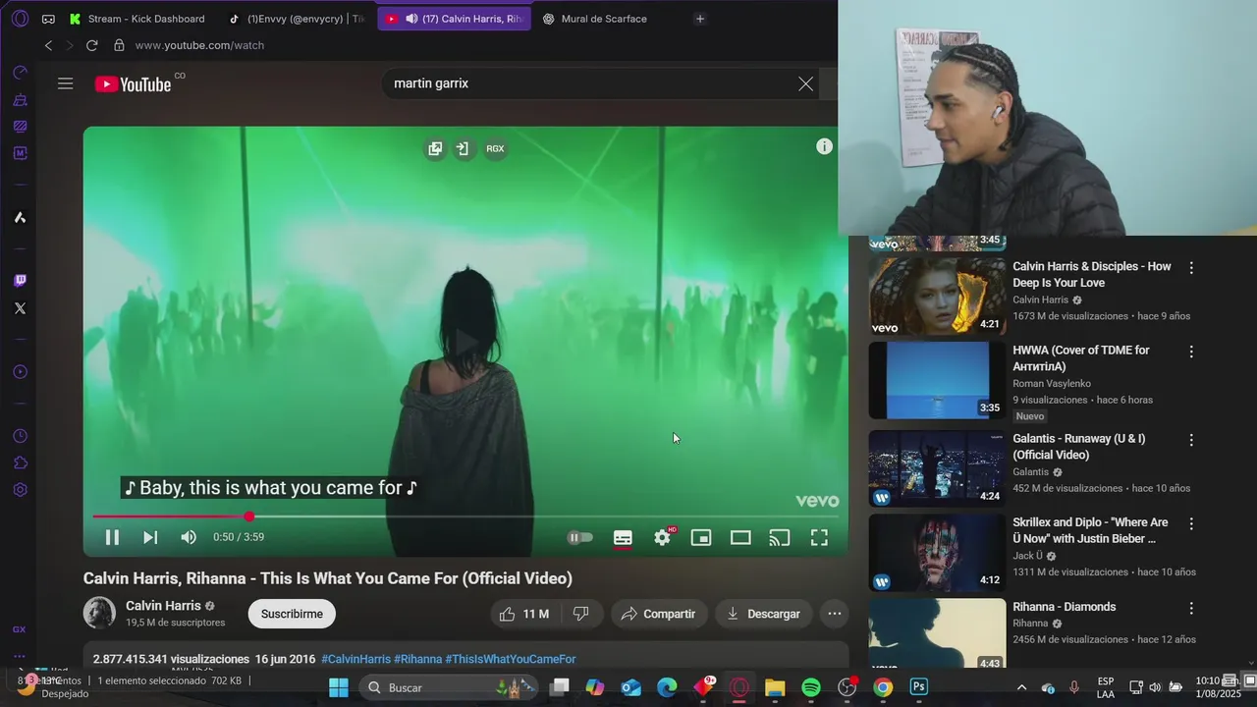The width and height of the screenshot is (1257, 707).
Task: Click the video info card icon
Action: [824, 146]
